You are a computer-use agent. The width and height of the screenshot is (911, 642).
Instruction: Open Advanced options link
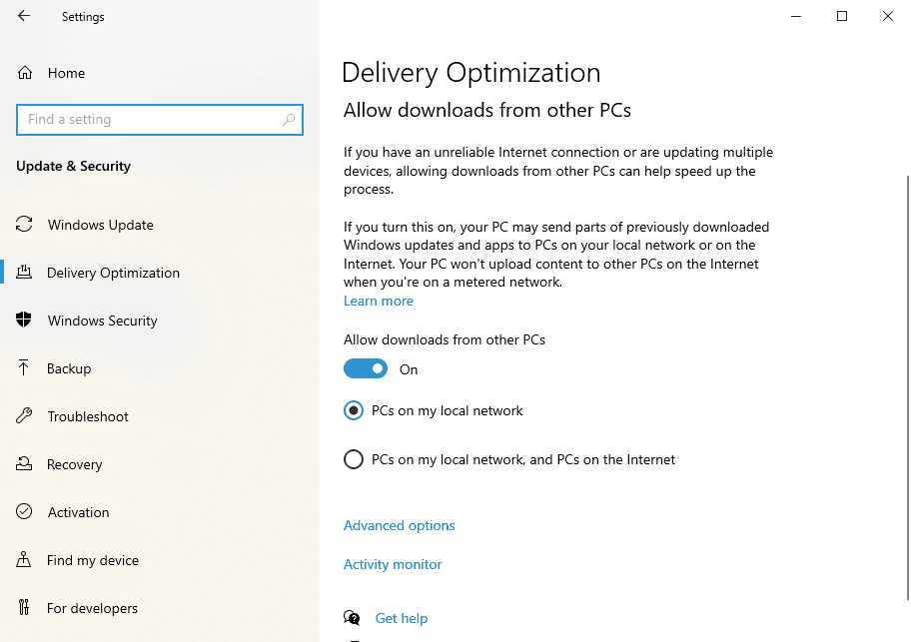(x=400, y=525)
